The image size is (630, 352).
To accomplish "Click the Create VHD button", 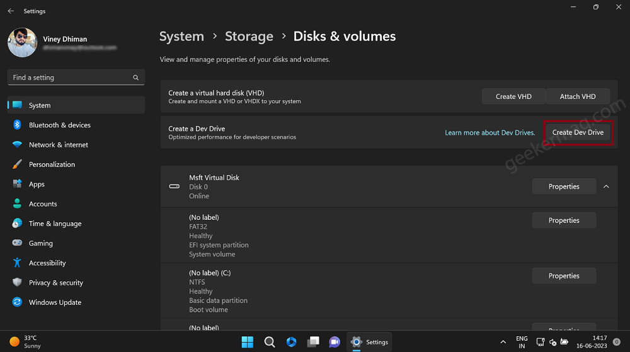I will click(x=513, y=96).
